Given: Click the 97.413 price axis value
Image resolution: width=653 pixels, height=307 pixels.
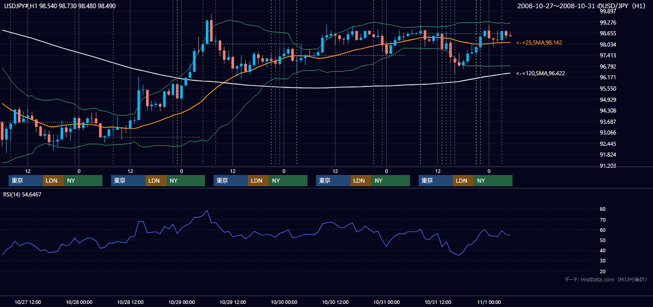Looking at the screenshot, I should pyautogui.click(x=607, y=55).
